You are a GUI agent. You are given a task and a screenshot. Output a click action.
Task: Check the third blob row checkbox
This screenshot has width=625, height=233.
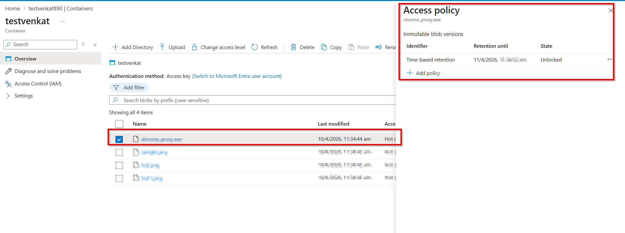coord(119,165)
